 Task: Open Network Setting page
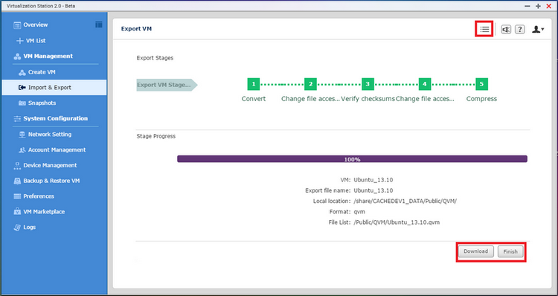point(50,134)
